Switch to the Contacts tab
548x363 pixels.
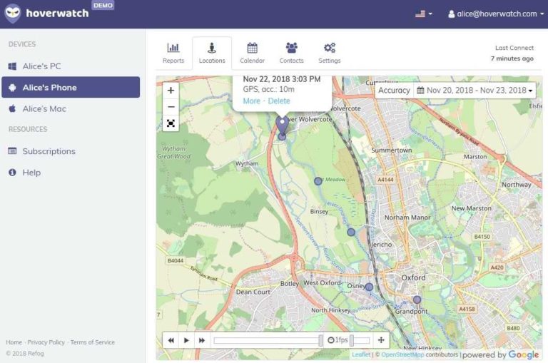click(291, 53)
